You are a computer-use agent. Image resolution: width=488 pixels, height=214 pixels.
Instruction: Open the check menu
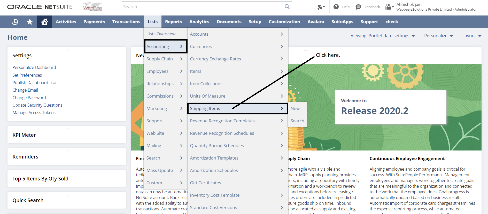click(x=392, y=22)
